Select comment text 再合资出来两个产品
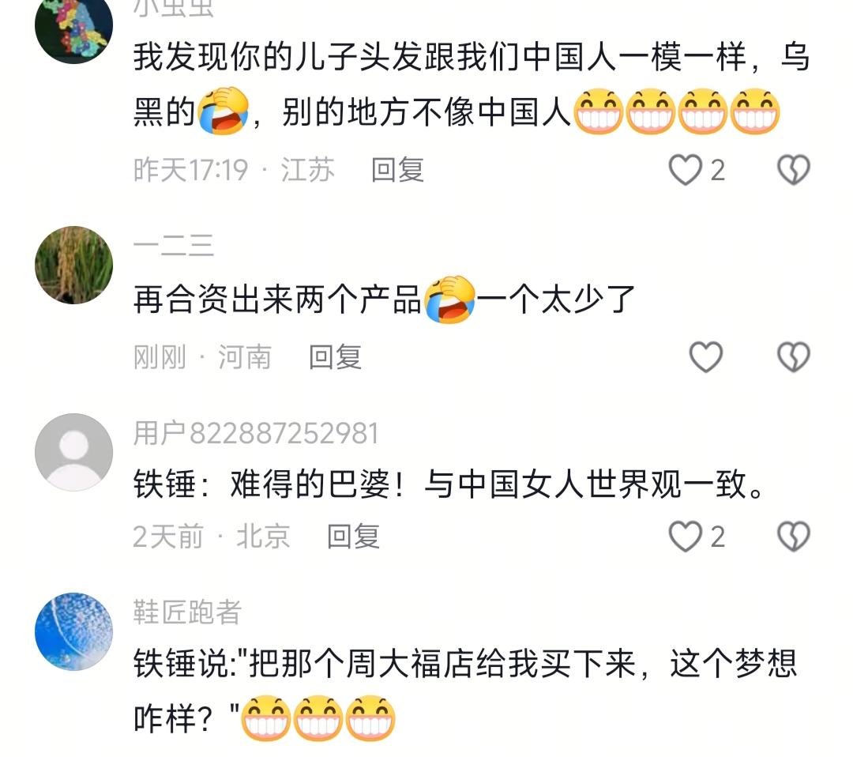Viewport: 853px width, 757px height. click(277, 299)
